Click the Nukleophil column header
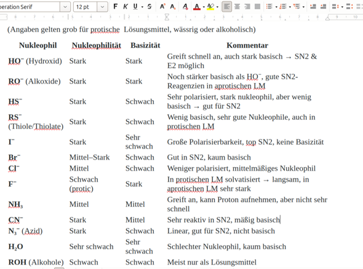The image size is (363, 269). pos(38,45)
